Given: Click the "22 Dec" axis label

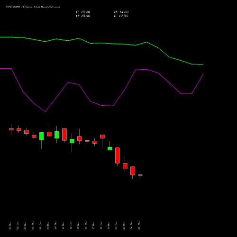Looking at the screenshot, I should coord(116,226).
